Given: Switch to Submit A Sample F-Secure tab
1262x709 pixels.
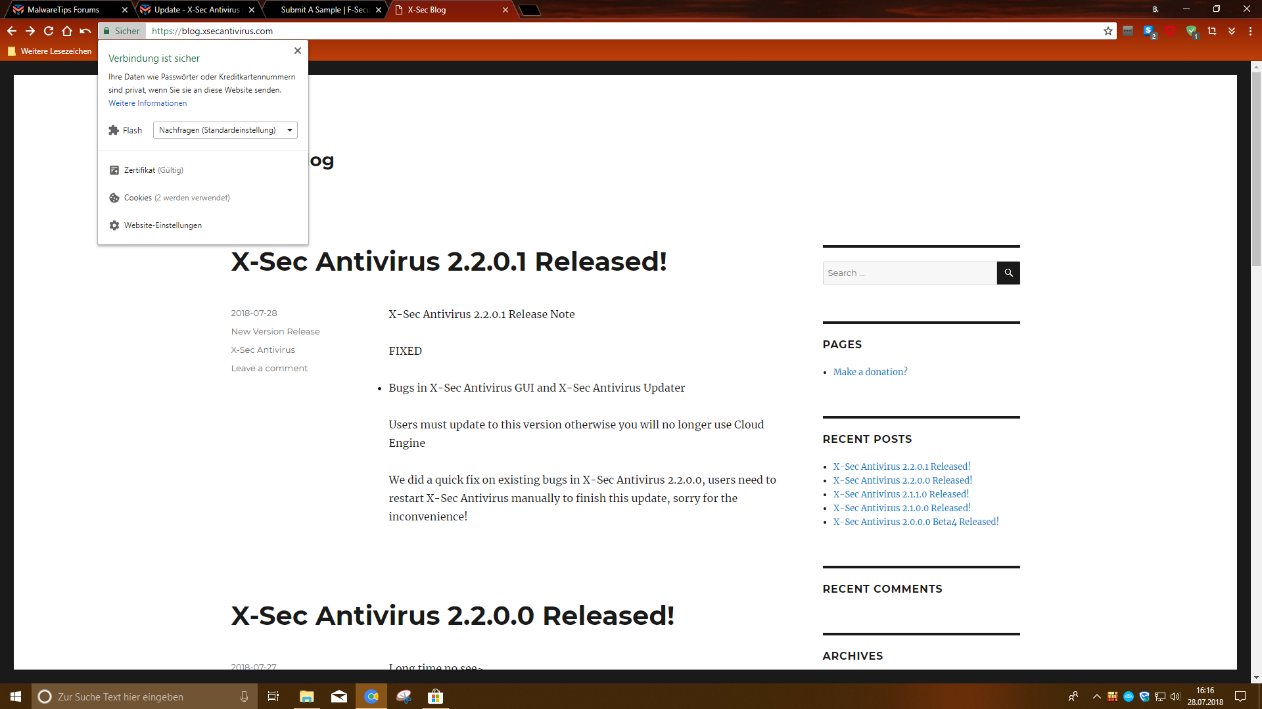Looking at the screenshot, I should (324, 10).
